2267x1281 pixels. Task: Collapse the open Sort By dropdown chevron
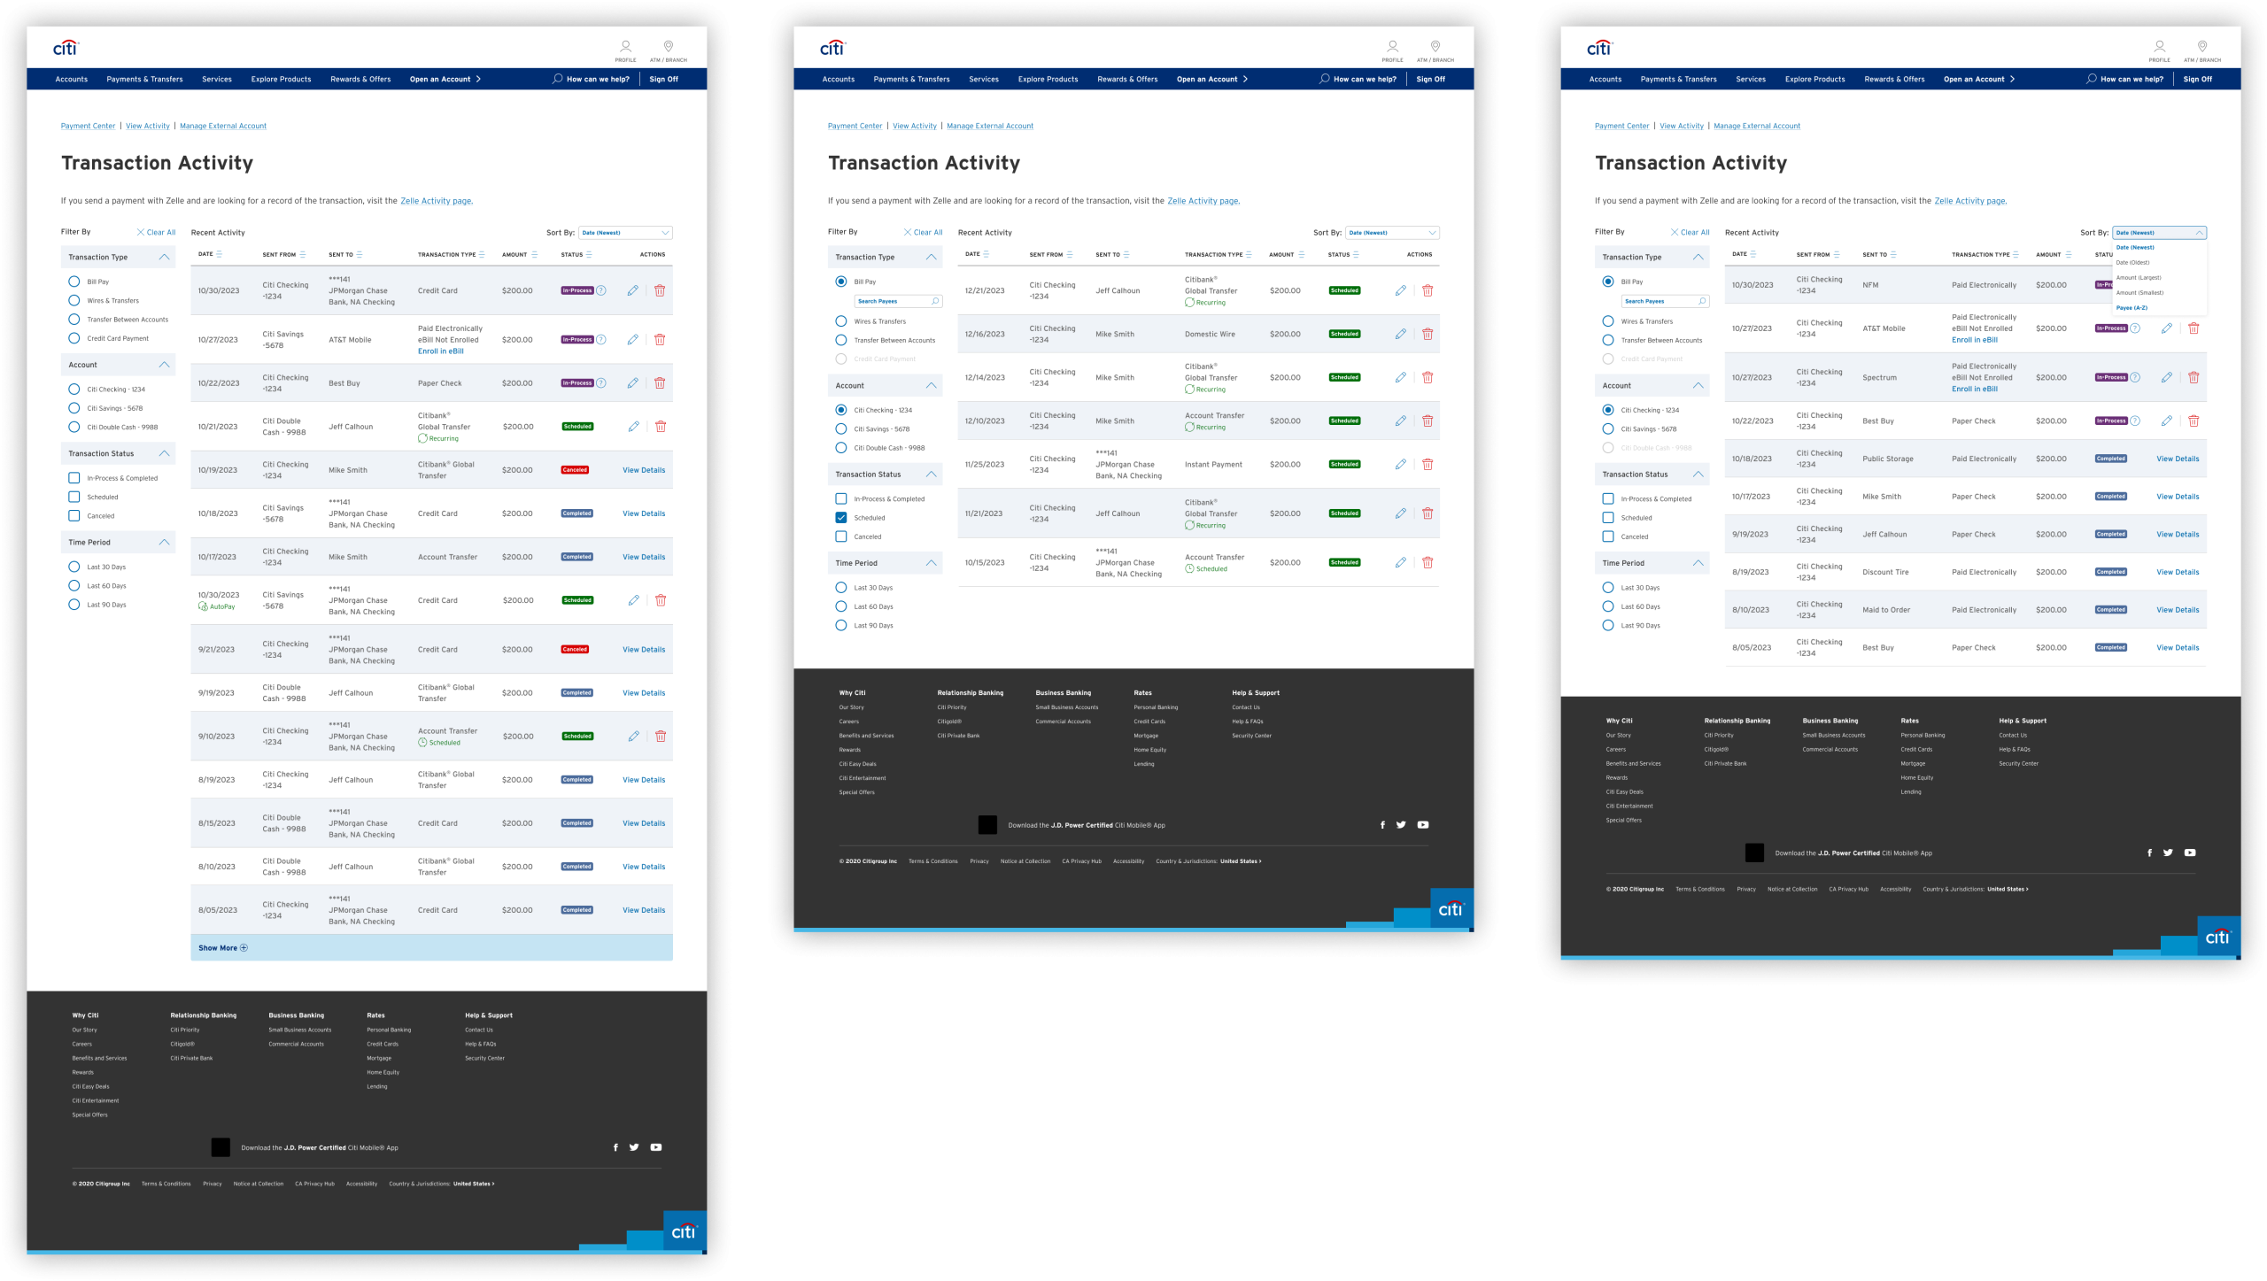tap(2199, 233)
